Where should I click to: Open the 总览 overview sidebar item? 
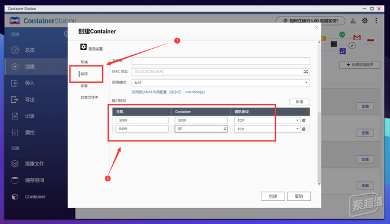click(36, 50)
